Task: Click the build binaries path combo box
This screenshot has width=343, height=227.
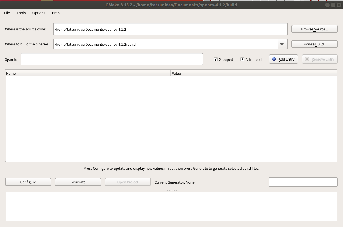Action: click(170, 44)
